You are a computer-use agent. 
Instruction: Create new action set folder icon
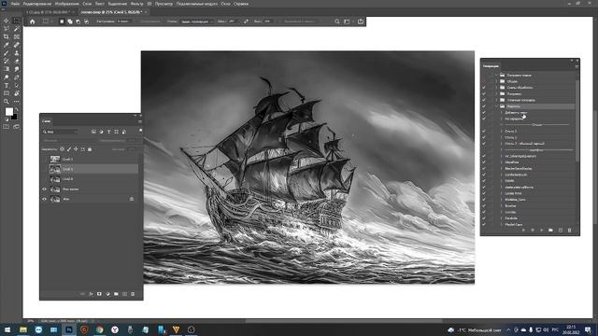pyautogui.click(x=550, y=231)
